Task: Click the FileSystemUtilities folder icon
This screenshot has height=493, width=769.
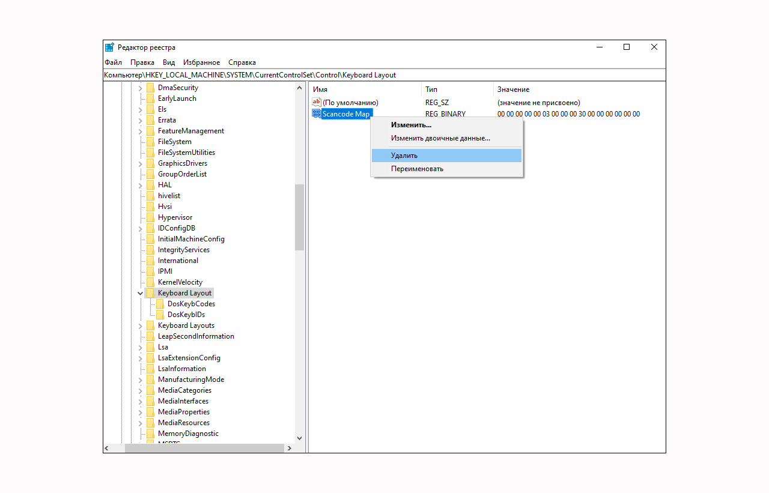Action: [x=150, y=153]
